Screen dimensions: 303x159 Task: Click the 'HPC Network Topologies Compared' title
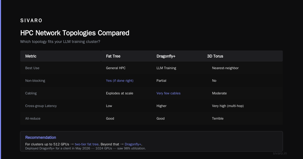pos(75,33)
